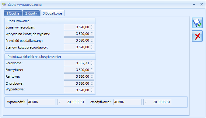Close the Zapis wynagrodzenia window
Image resolution: width=206 pixels, height=118 pixels.
pyautogui.click(x=201, y=4)
